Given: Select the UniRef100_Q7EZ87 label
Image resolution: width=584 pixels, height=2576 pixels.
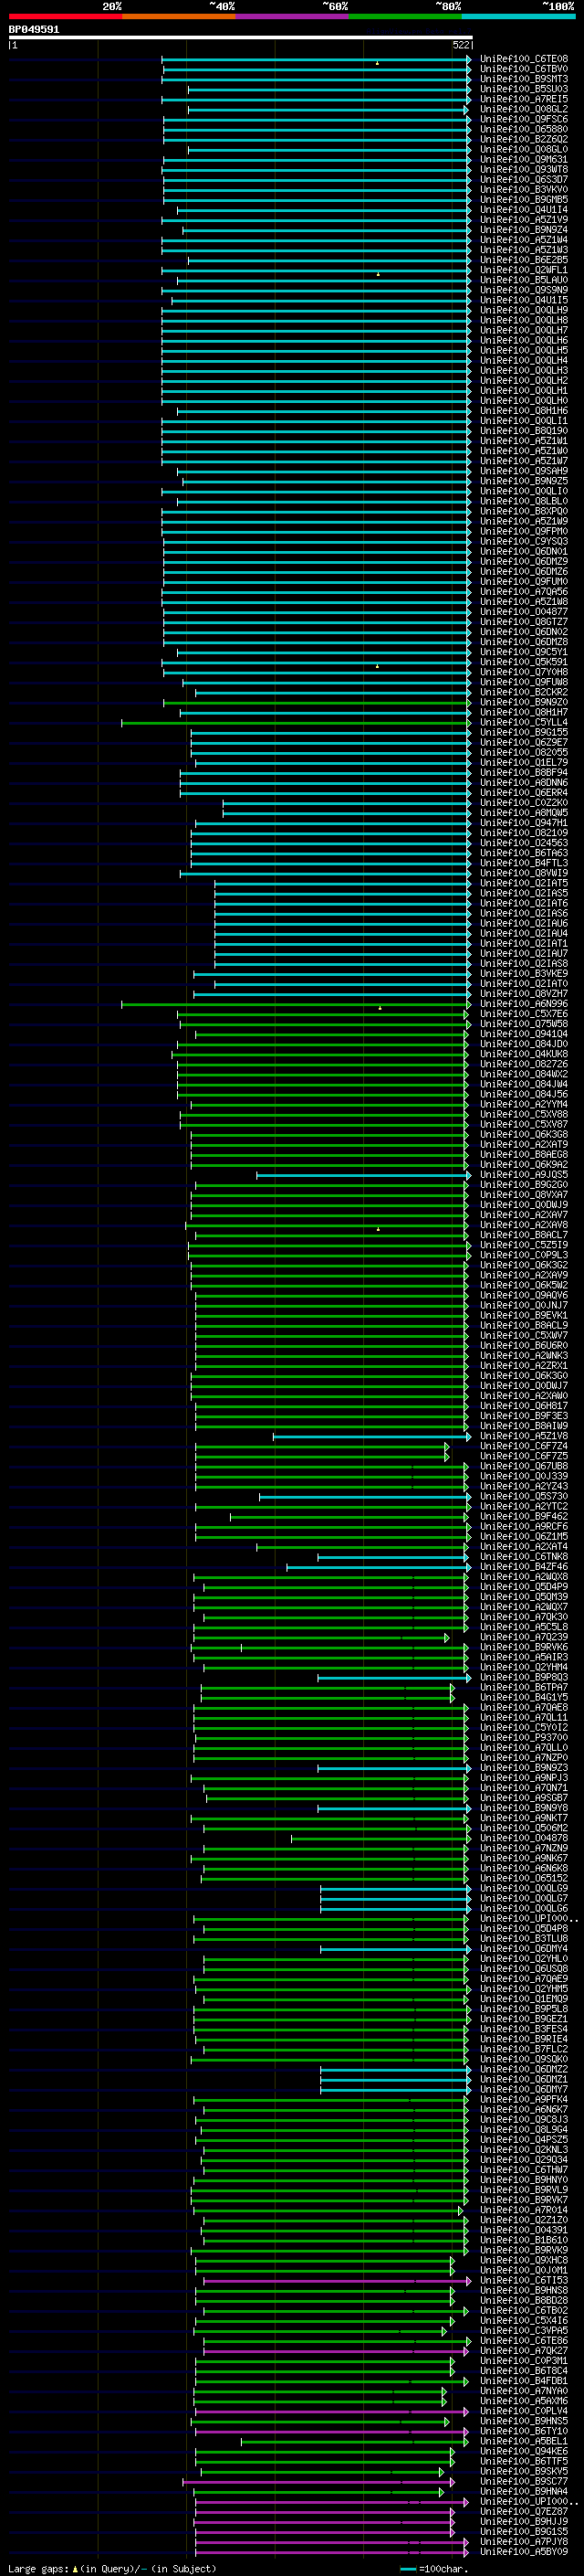Looking at the screenshot, I should coord(523,2511).
